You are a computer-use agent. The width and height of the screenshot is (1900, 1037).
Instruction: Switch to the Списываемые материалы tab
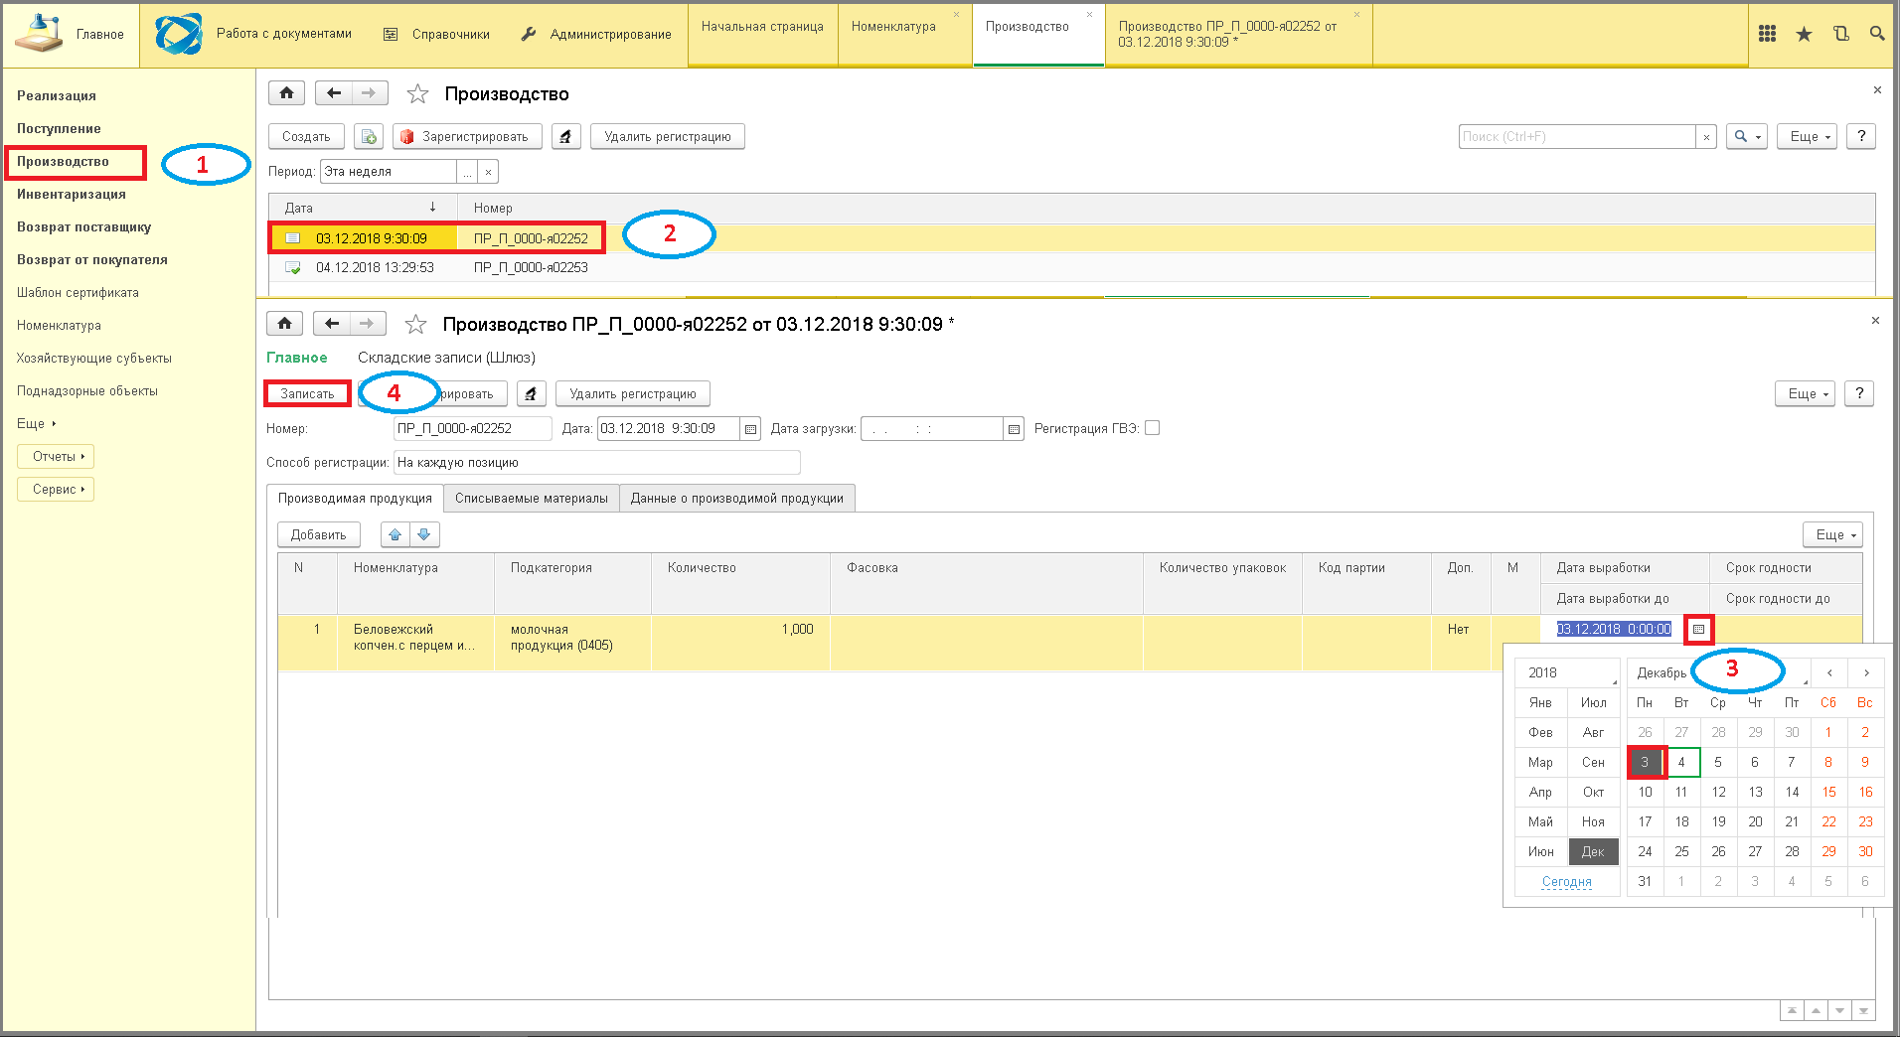[x=531, y=499]
